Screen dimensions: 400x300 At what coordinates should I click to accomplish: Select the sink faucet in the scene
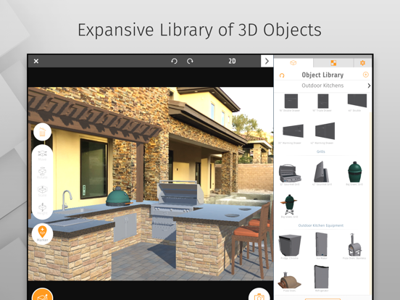click(67, 199)
